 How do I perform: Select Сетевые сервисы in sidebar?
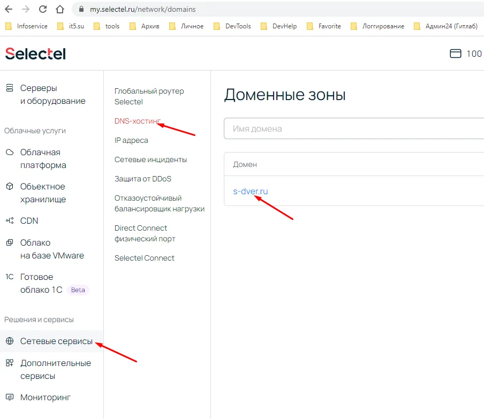click(57, 341)
